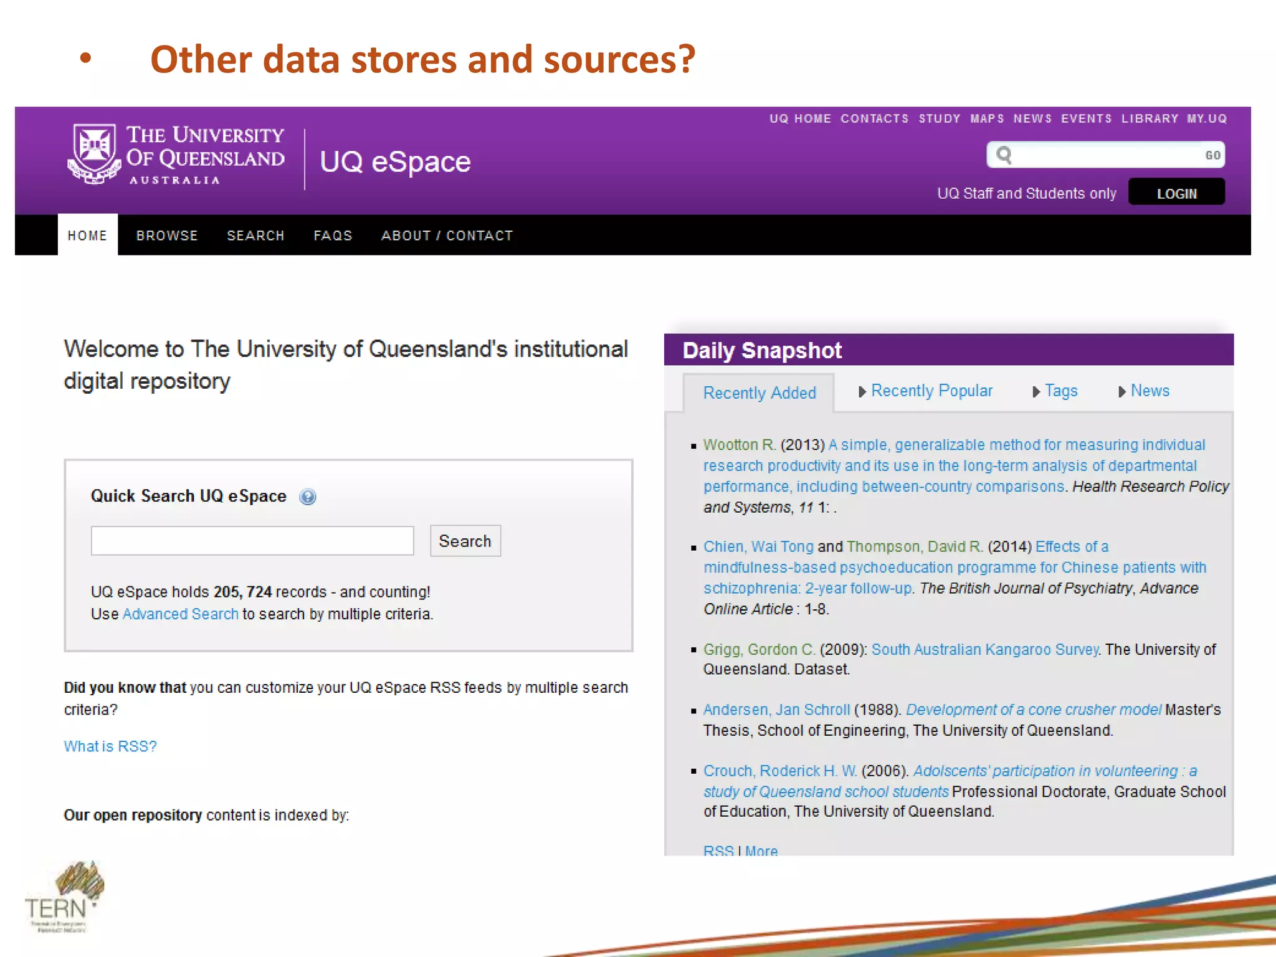Open the Quick Search help icon
The image size is (1276, 957).
(308, 497)
